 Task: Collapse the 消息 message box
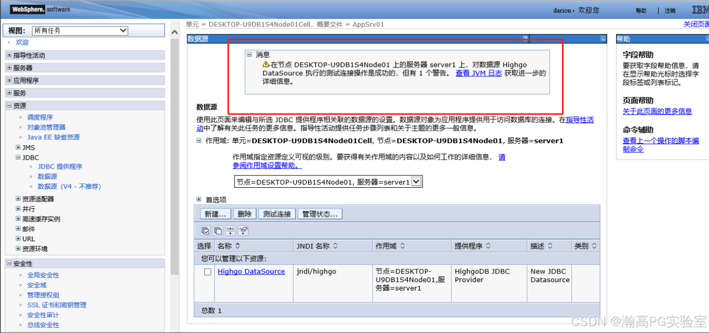(249, 54)
